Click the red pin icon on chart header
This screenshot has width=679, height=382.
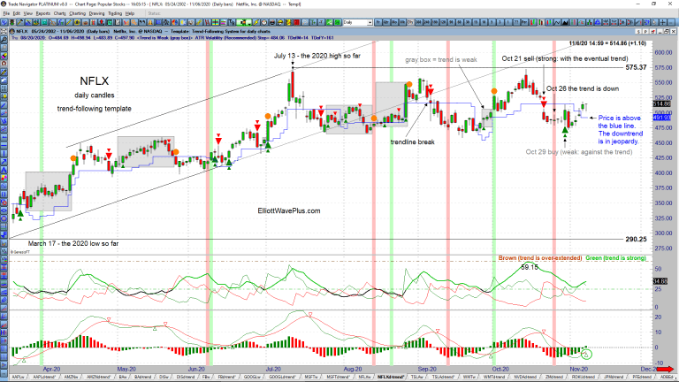(x=652, y=32)
